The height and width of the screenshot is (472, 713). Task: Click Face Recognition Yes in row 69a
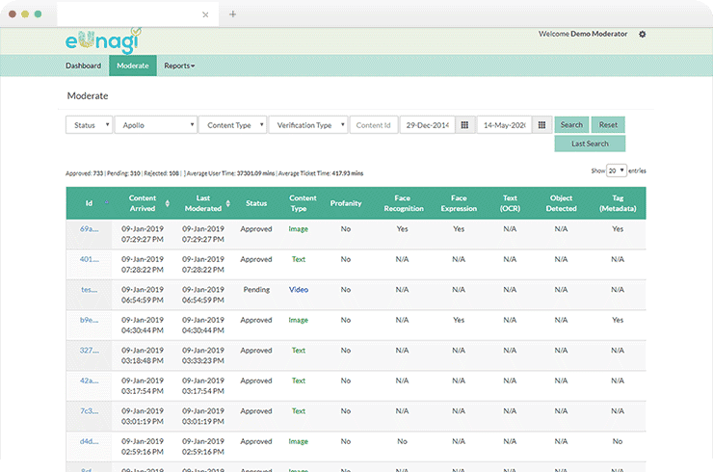(x=402, y=229)
